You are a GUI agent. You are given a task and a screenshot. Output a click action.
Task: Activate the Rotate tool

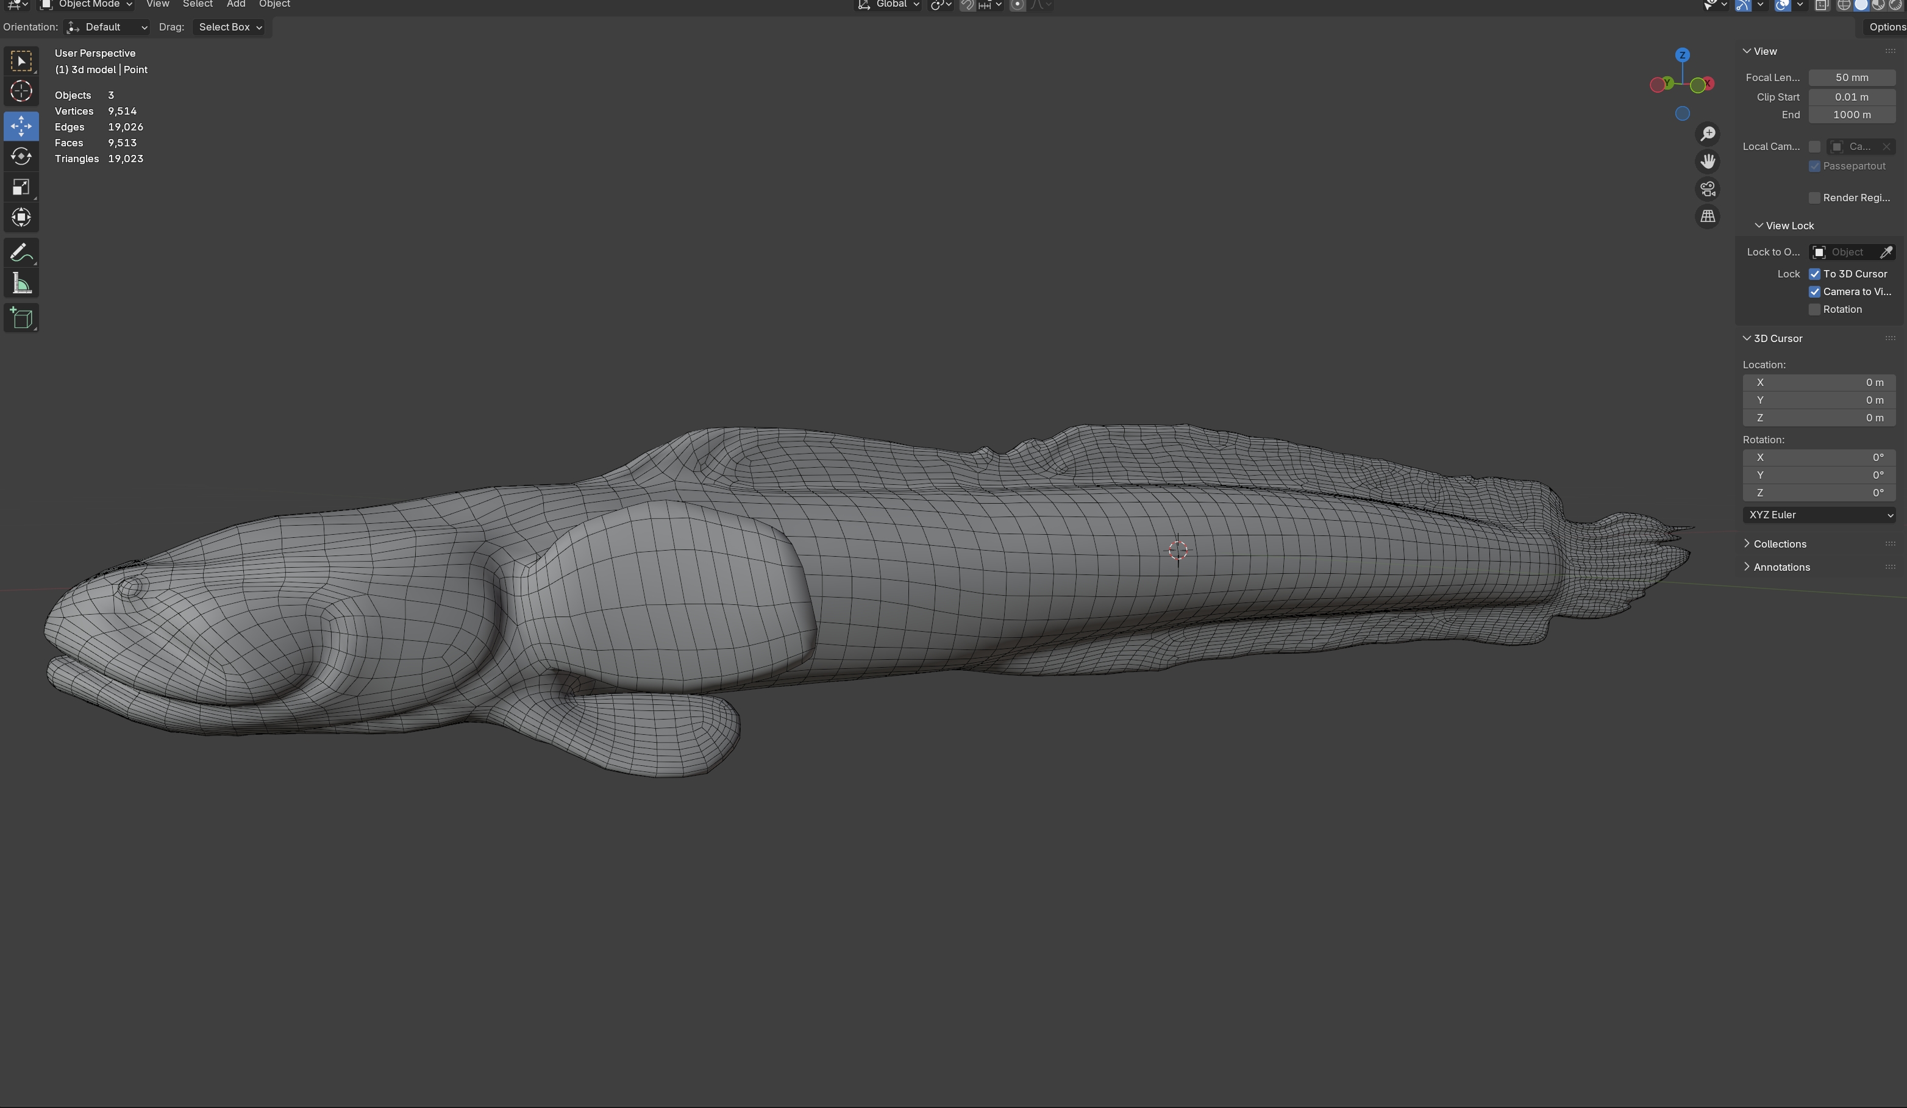point(21,157)
